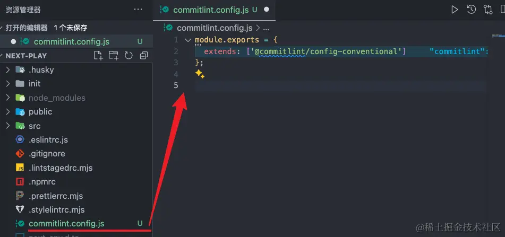Click the unsaved dot beside commitlint.config.js in open editors
Viewport: 505px width, 237px height.
point(13,41)
